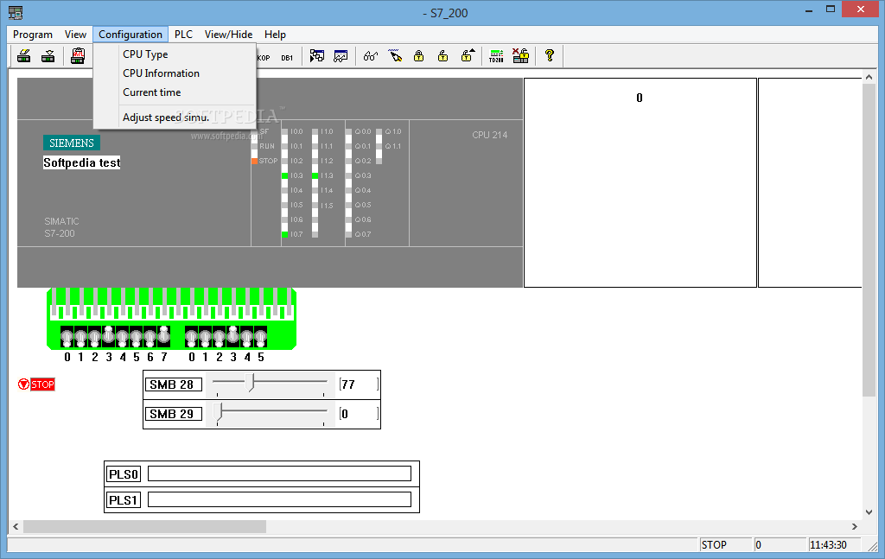
Task: Open the TD200 display icon
Action: 496,56
